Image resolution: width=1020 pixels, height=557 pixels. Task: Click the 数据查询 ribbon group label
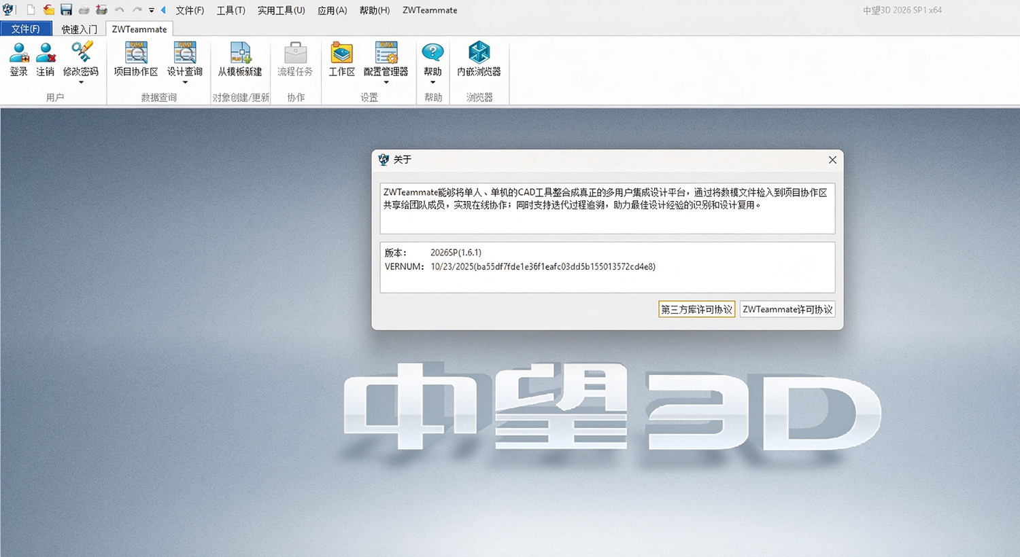(x=159, y=98)
